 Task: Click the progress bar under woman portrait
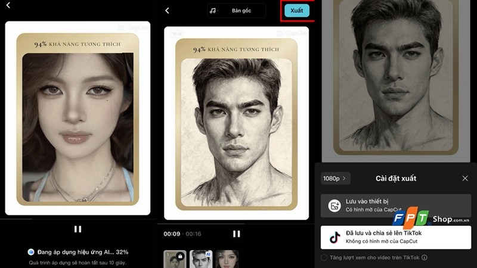coord(79,219)
